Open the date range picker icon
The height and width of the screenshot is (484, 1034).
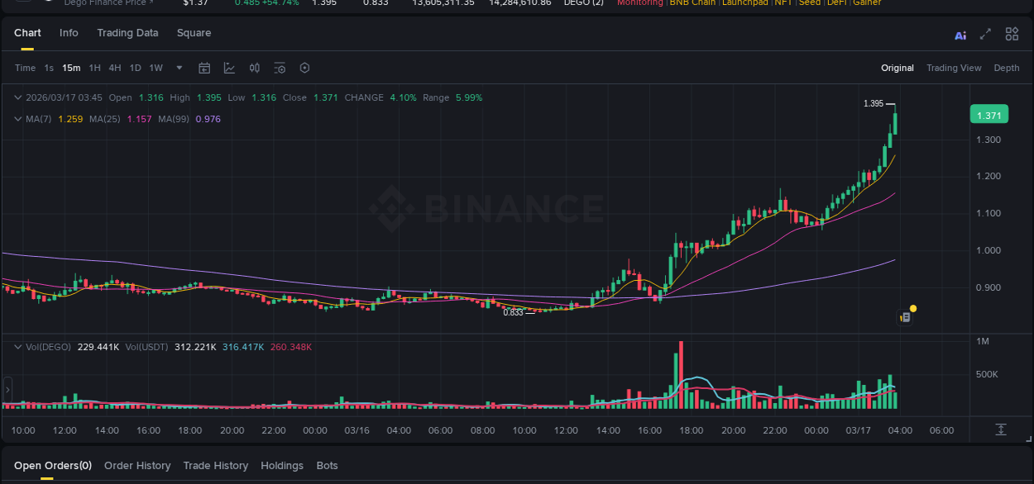click(204, 68)
